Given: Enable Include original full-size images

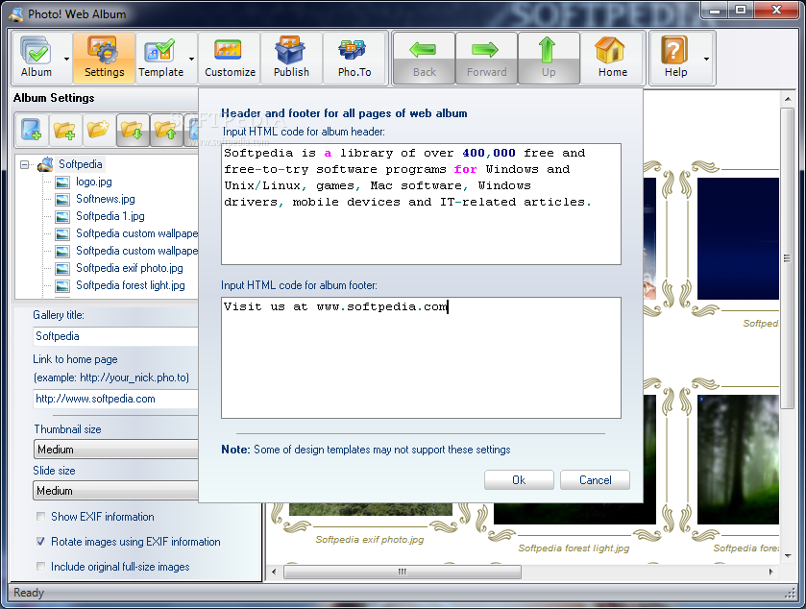Looking at the screenshot, I should (x=40, y=567).
